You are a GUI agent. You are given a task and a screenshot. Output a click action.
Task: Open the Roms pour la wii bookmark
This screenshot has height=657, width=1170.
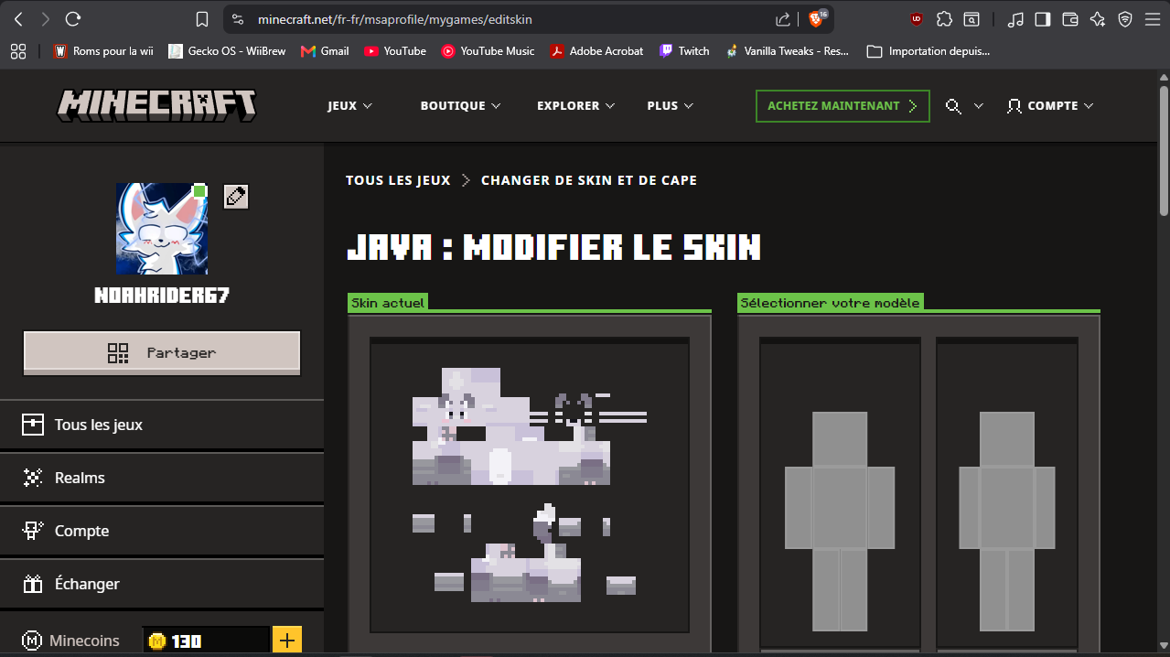(x=103, y=51)
